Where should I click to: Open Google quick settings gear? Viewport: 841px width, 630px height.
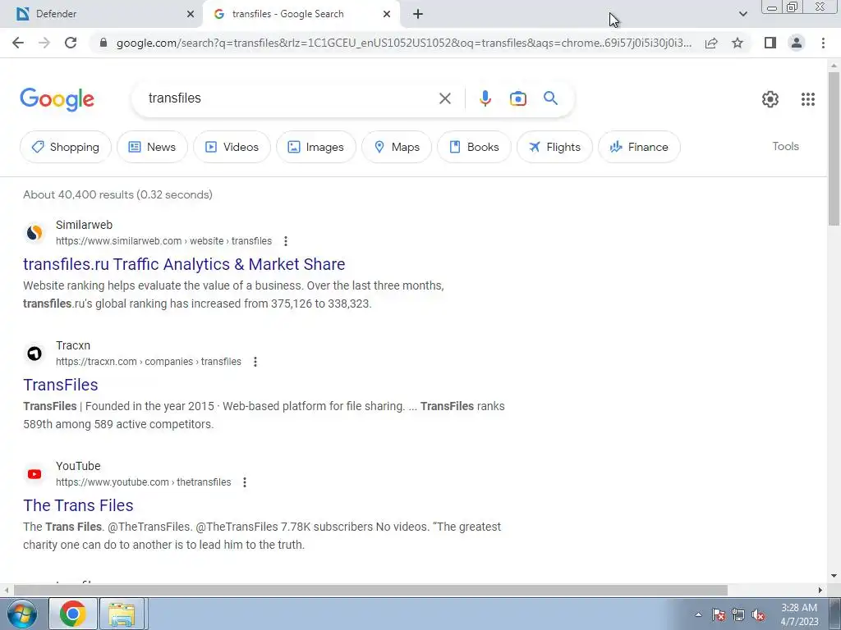point(770,99)
